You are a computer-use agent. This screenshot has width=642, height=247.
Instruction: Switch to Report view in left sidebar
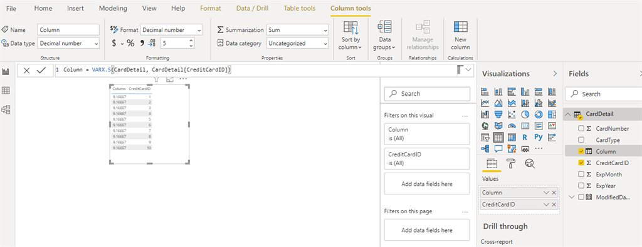point(6,72)
